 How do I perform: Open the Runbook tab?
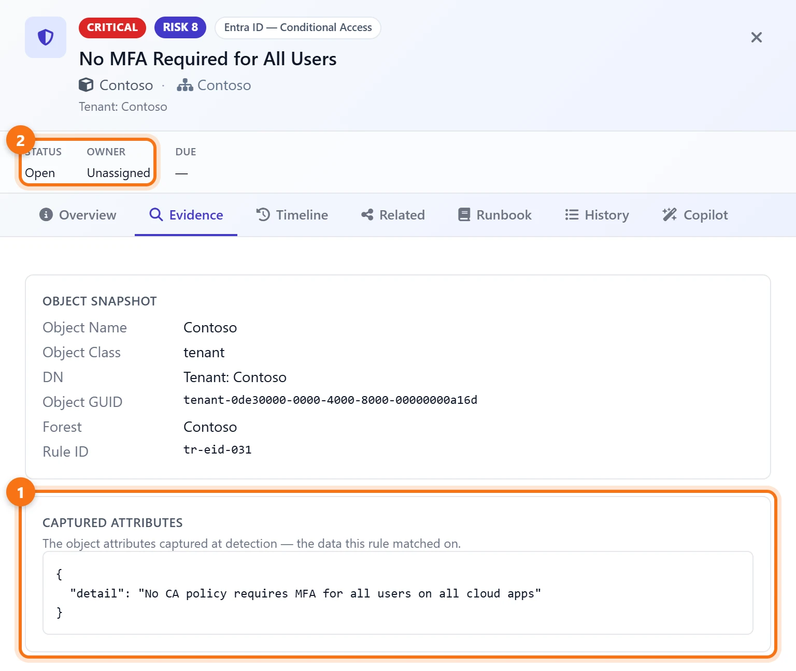495,215
